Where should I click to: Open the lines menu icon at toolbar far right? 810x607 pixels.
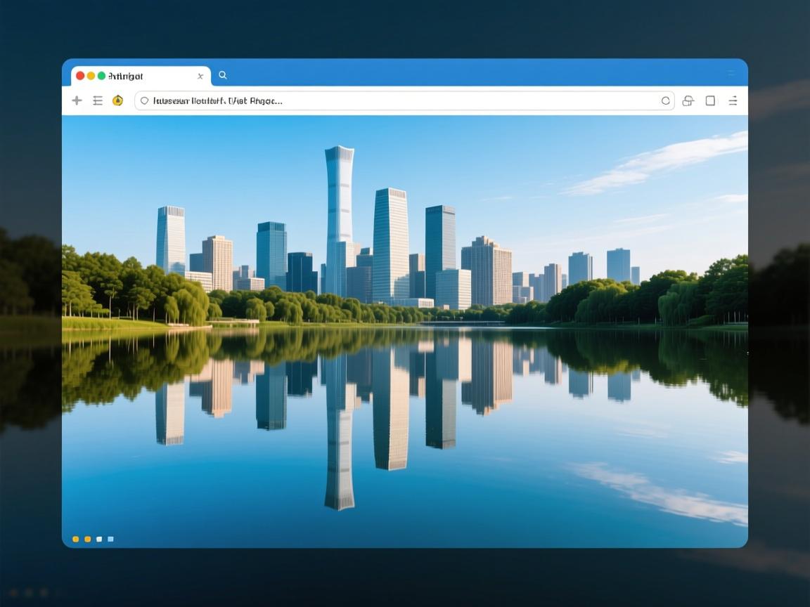(x=733, y=100)
